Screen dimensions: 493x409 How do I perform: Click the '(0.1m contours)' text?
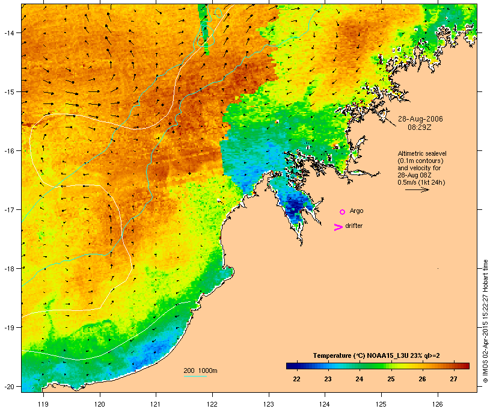421,161
